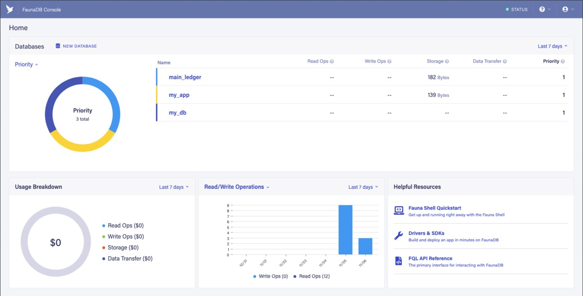The height and width of the screenshot is (296, 583).
Task: Open the my_app database
Action: pos(179,95)
